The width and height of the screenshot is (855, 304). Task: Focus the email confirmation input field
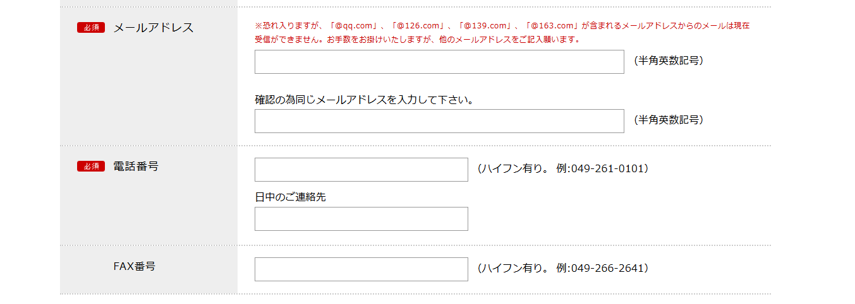[439, 121]
